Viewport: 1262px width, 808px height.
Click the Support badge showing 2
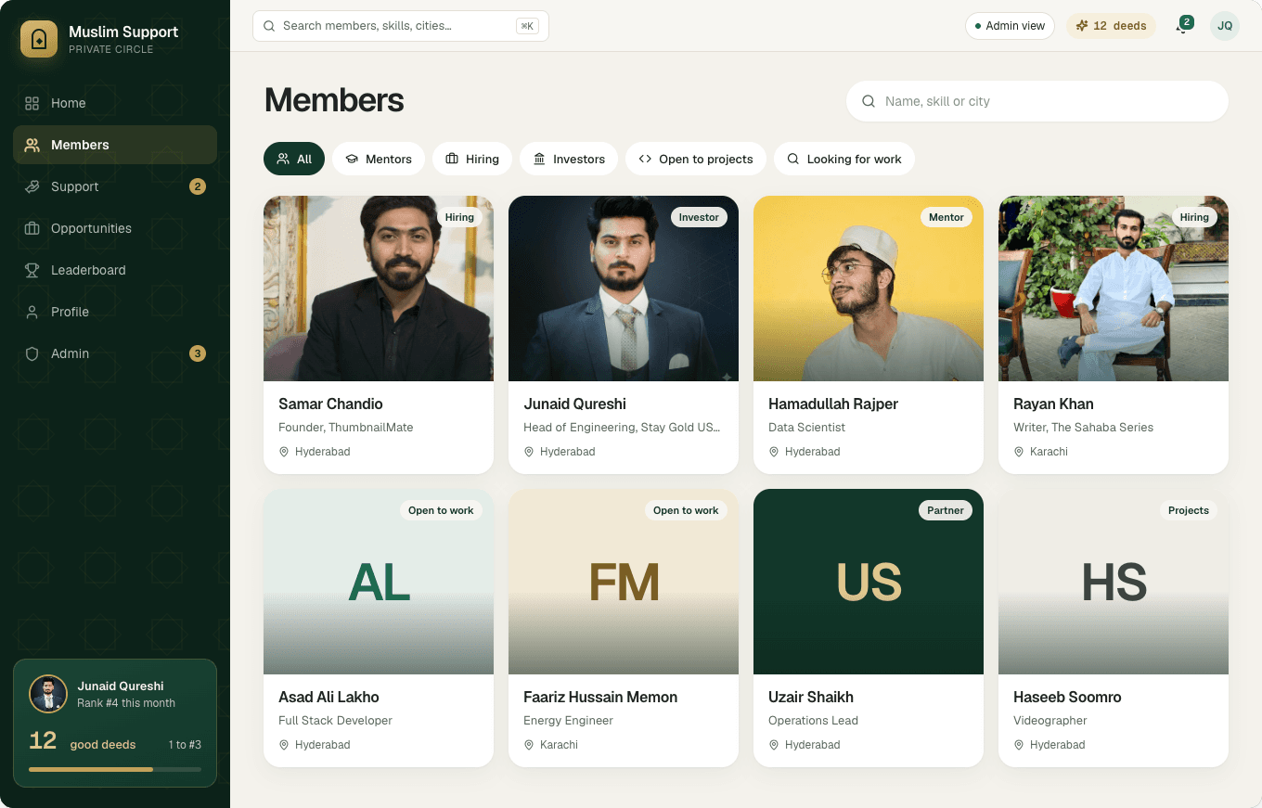tap(197, 186)
